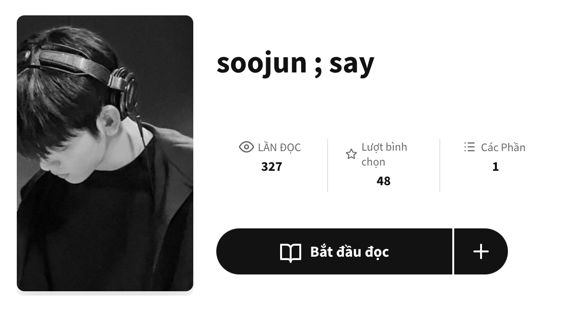
Task: Click the star icon for votes
Action: (x=351, y=154)
